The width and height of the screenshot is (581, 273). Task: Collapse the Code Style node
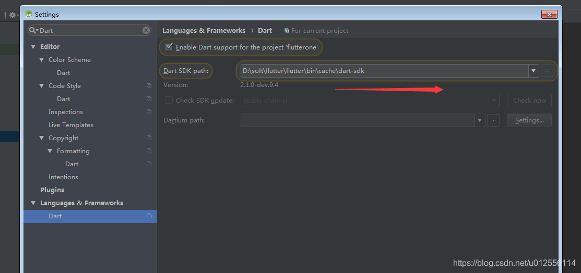click(42, 86)
